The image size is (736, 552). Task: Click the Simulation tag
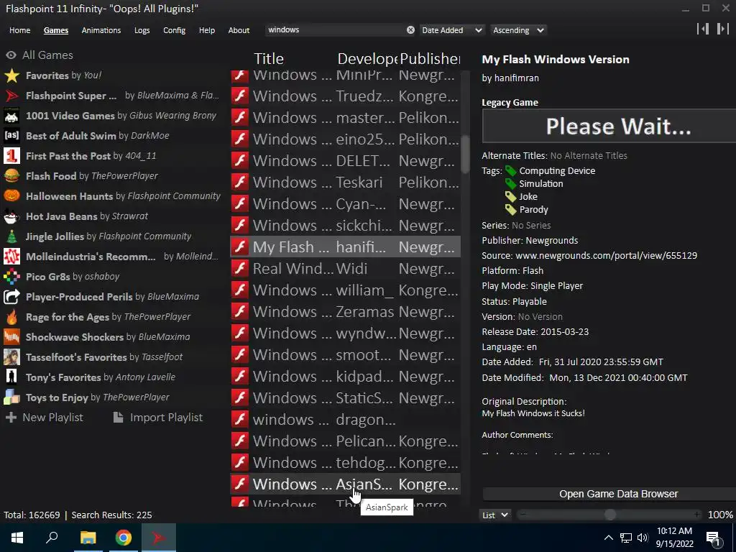[x=540, y=183]
